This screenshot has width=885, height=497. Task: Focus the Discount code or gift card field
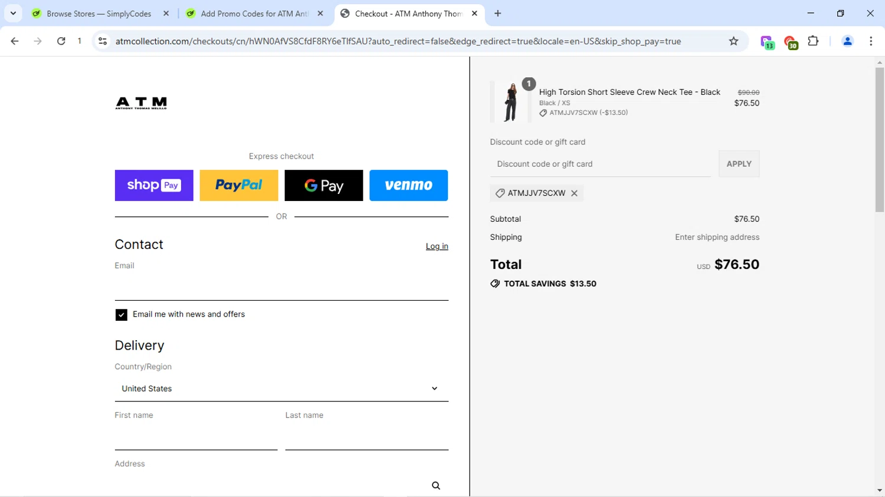click(601, 164)
